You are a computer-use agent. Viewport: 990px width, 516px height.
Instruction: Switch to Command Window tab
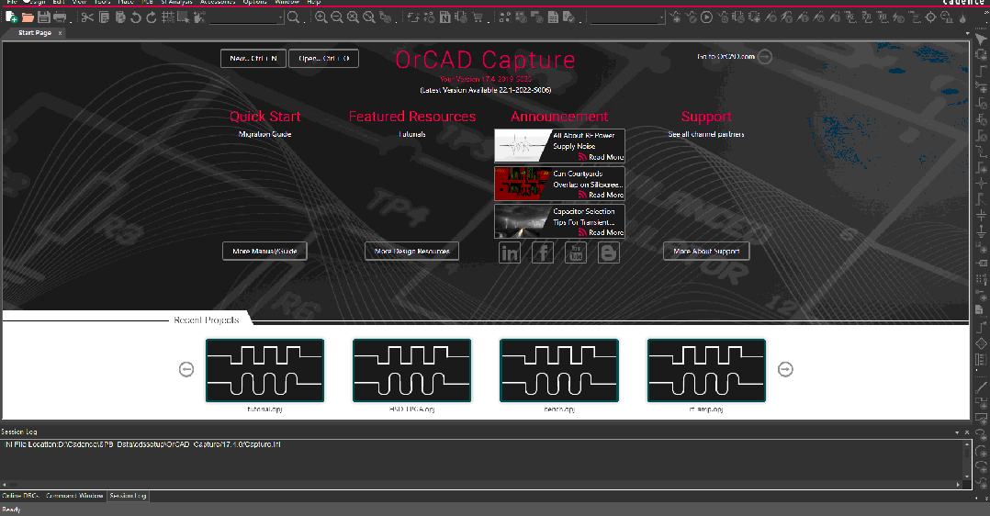point(74,496)
